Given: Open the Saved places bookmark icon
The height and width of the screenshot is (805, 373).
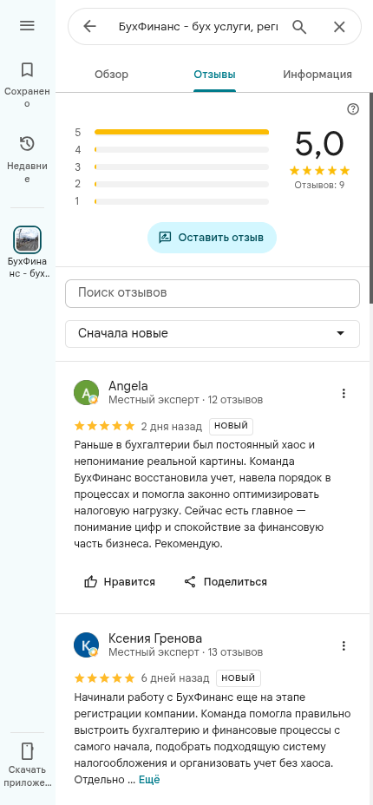Looking at the screenshot, I should point(27,69).
